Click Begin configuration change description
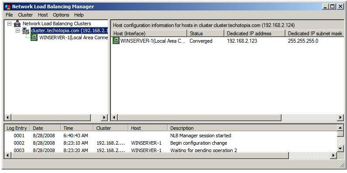This screenshot has height=173, width=347. click(x=199, y=143)
